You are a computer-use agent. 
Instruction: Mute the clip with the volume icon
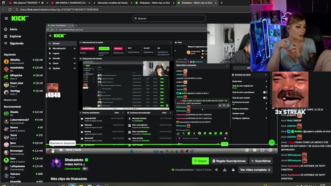pos(61,150)
